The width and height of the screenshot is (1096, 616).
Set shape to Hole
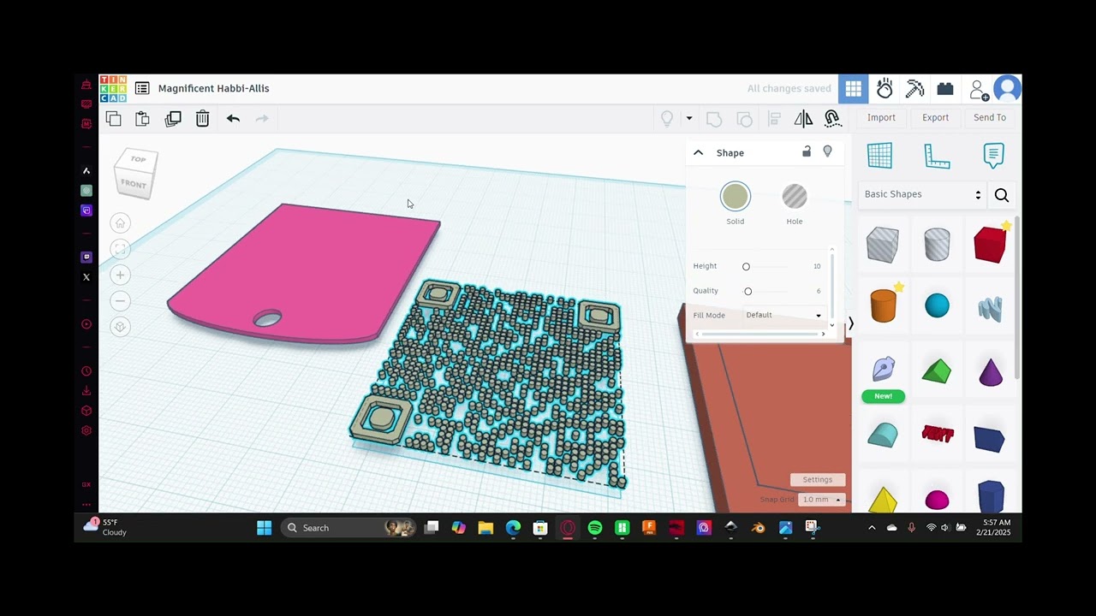pos(795,204)
